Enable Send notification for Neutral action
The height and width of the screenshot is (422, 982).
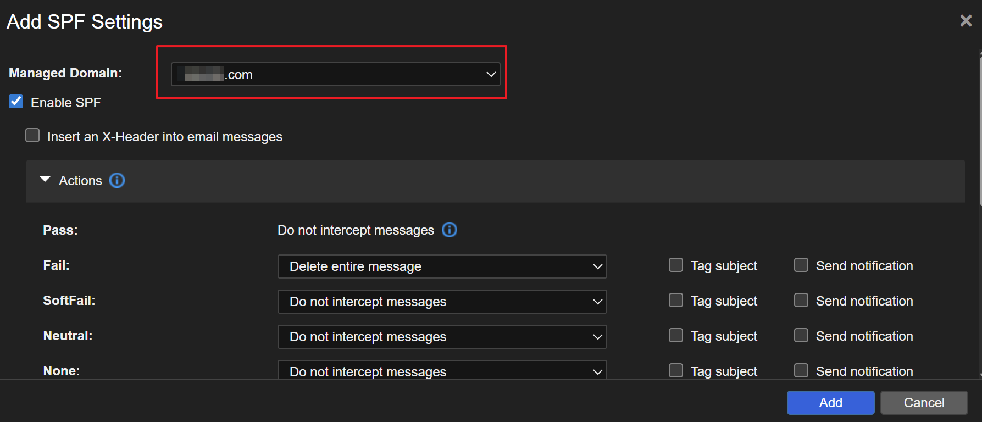[x=801, y=336]
